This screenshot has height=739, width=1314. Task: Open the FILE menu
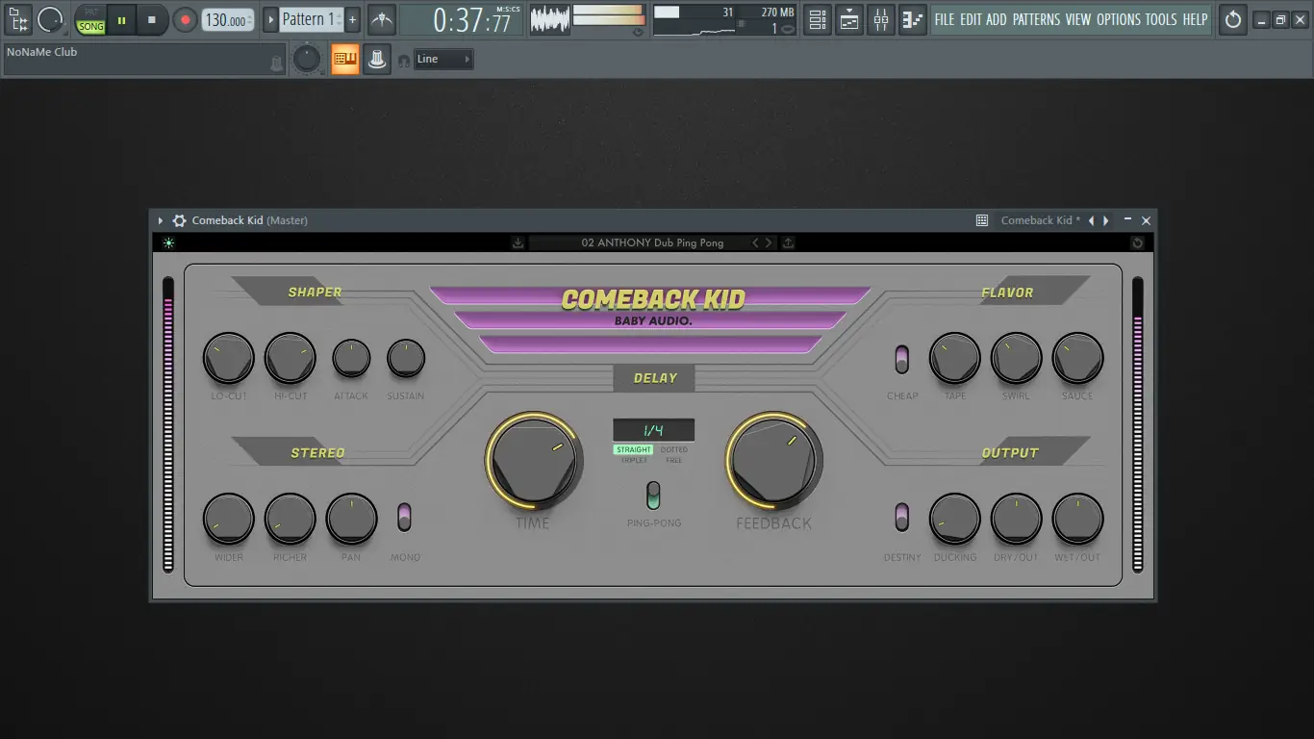pos(945,19)
